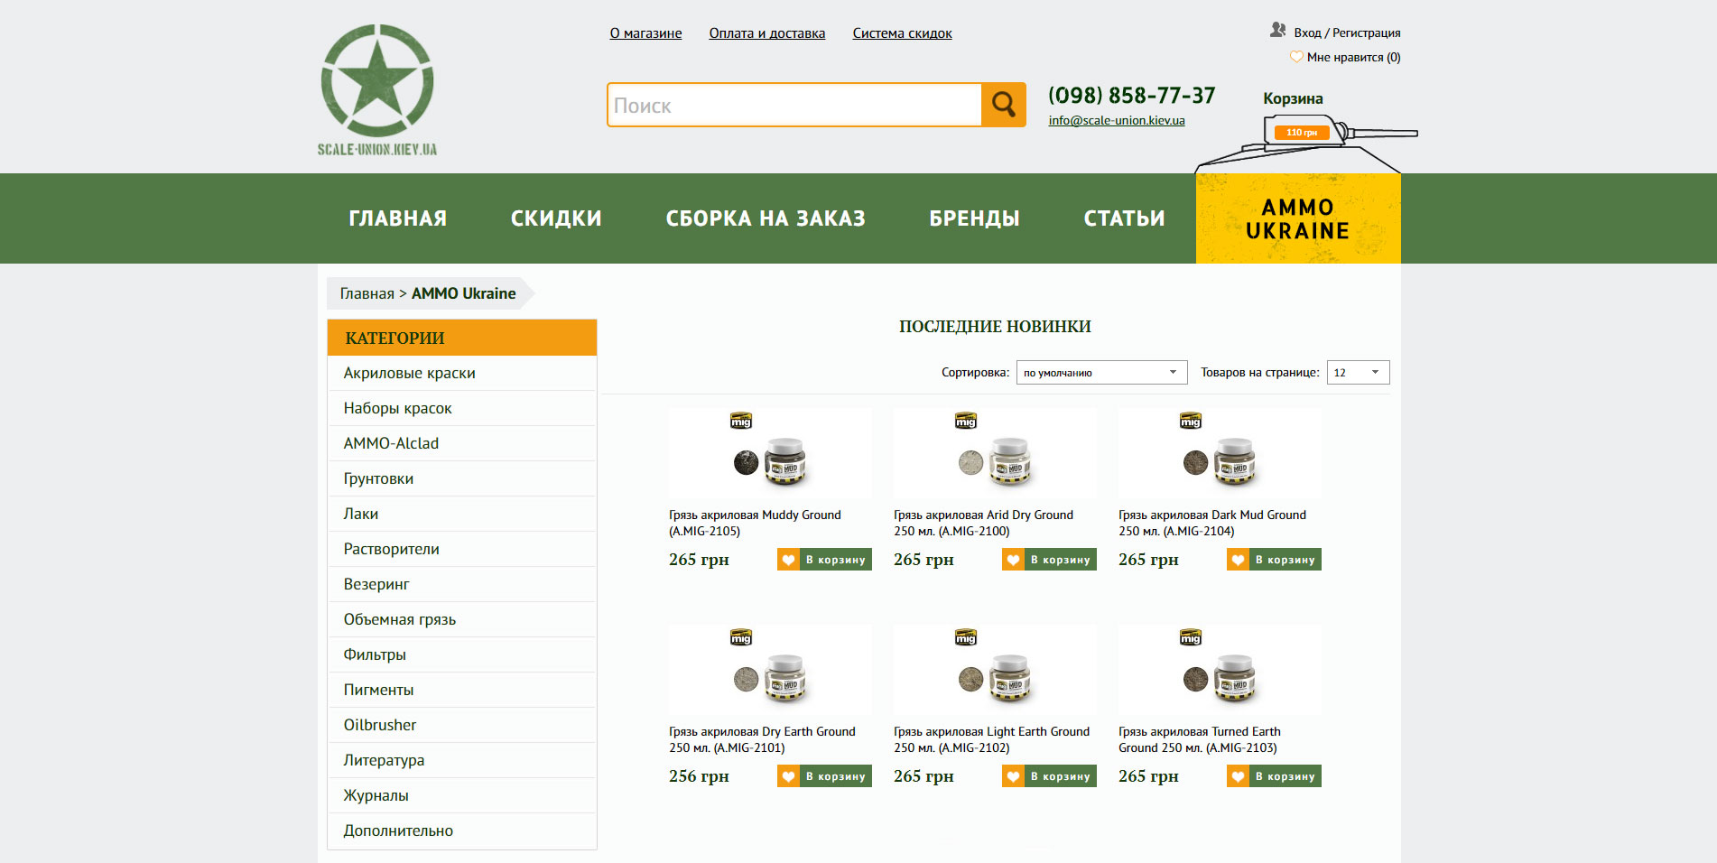
Task: Open Акриловые краски category
Action: (x=462, y=373)
